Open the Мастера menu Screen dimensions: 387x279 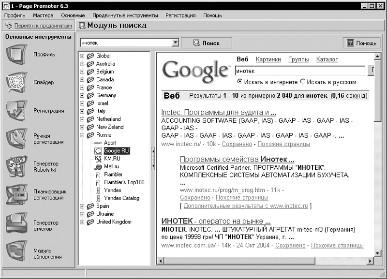[x=43, y=15]
